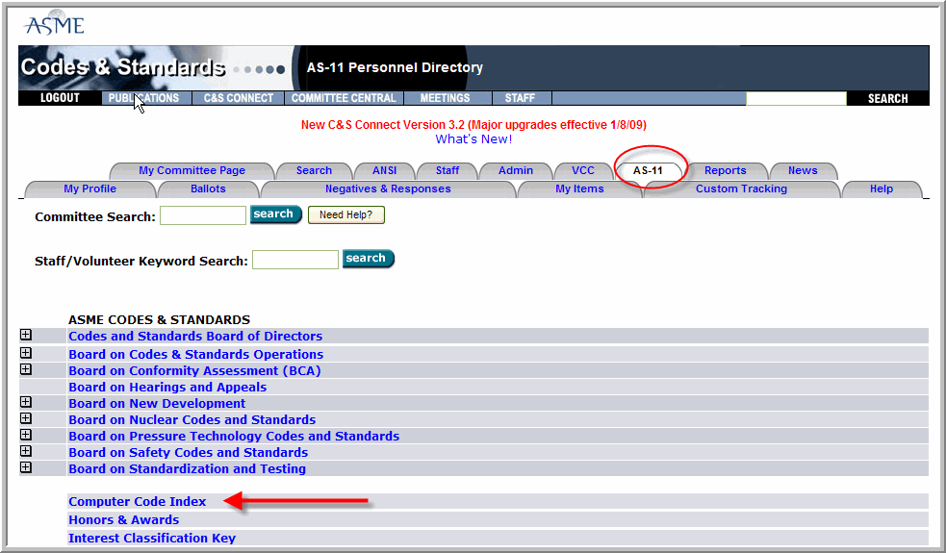Open the STAFF menu item
Screen dimensions: 946x553
pyautogui.click(x=520, y=98)
